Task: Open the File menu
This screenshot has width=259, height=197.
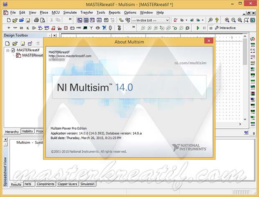Action: pyautogui.click(x=13, y=13)
